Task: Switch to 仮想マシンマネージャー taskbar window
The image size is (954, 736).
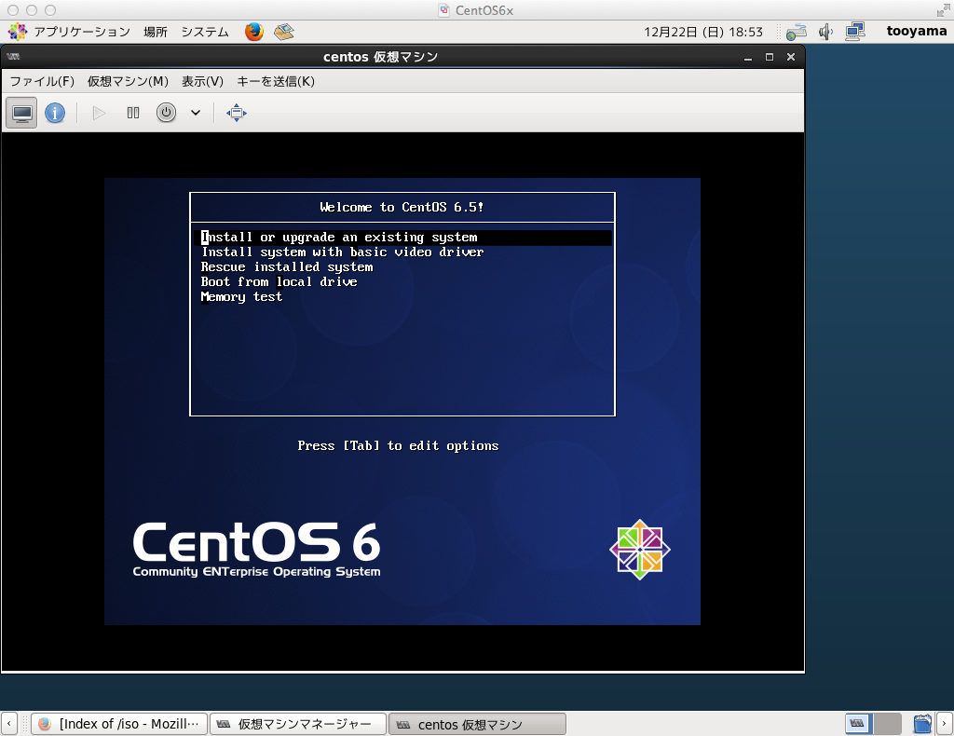Action: [x=298, y=724]
